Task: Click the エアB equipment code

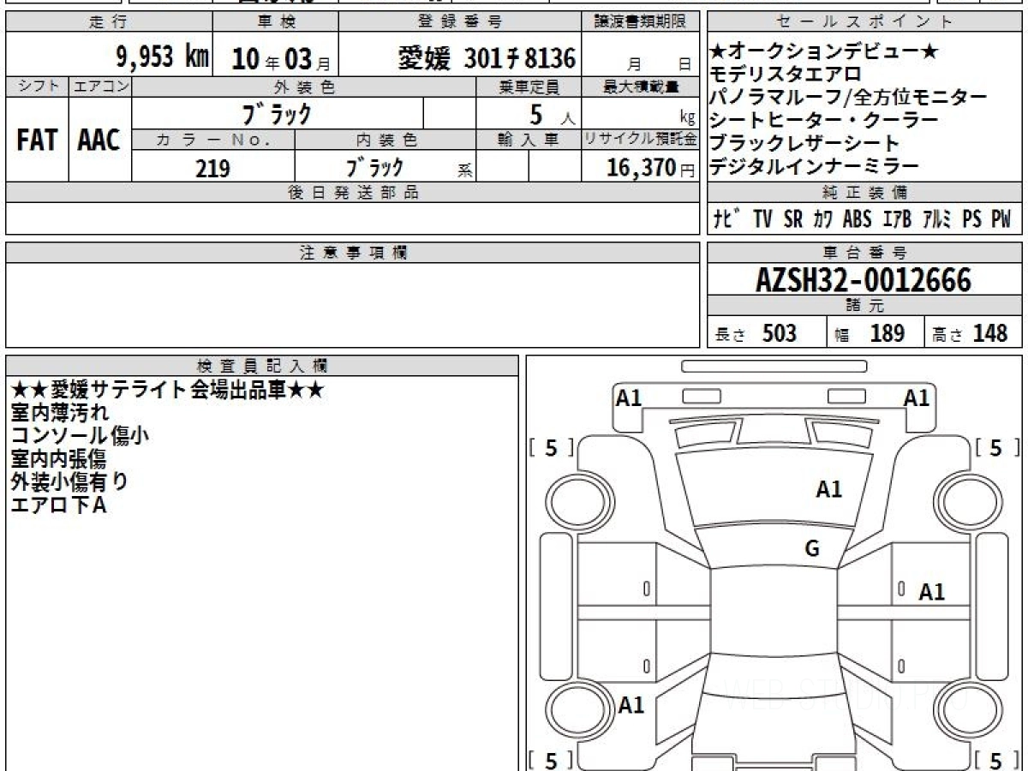Action: pos(897,218)
